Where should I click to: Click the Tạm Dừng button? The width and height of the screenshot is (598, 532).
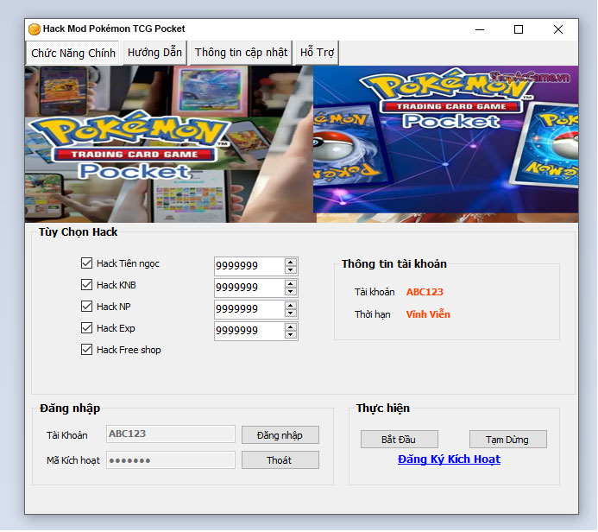[x=507, y=440]
